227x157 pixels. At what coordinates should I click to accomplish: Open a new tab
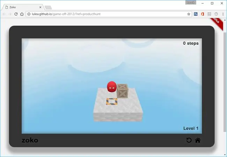[x=48, y=7]
